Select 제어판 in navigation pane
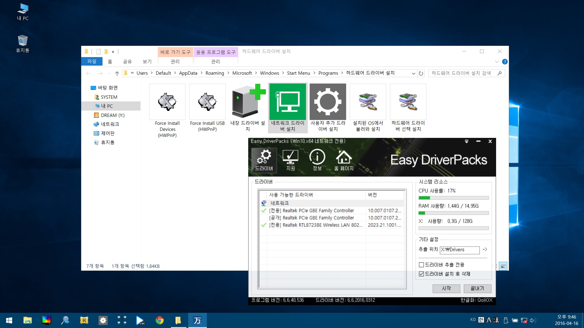584x328 pixels. 108,133
